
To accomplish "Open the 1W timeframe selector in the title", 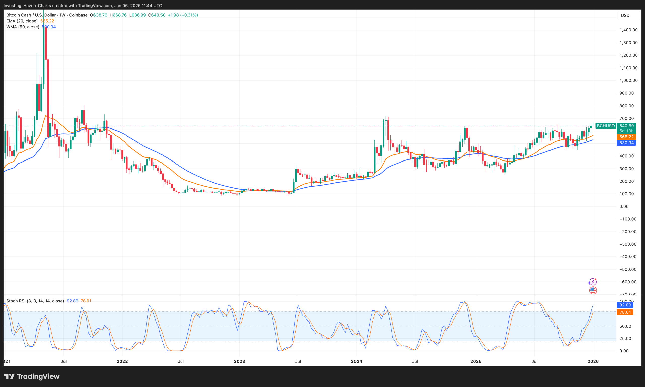I will (62, 15).
